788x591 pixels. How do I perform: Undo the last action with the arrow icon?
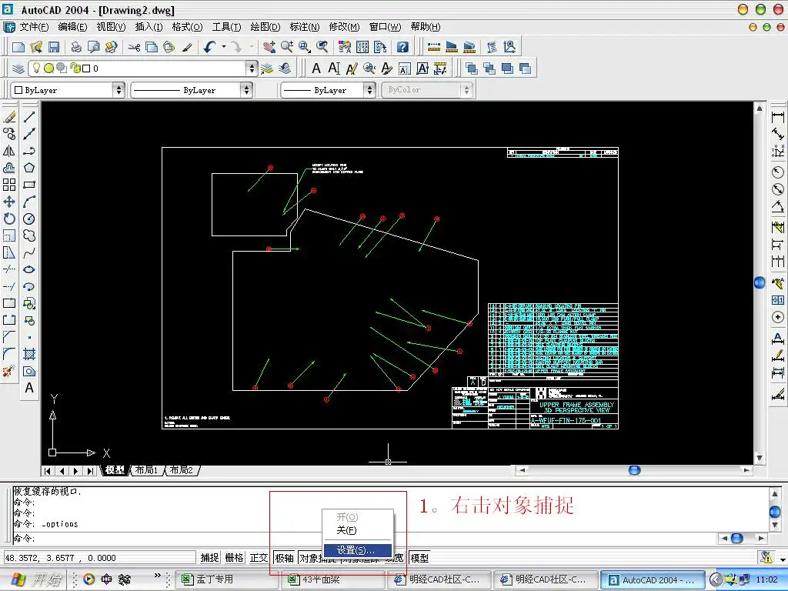pos(209,47)
